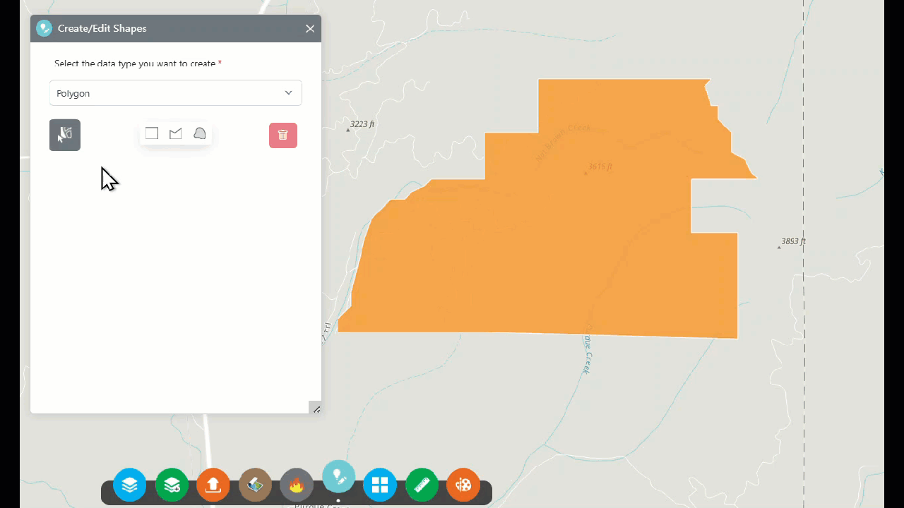
Task: Open the green add-layer tool
Action: tap(172, 485)
